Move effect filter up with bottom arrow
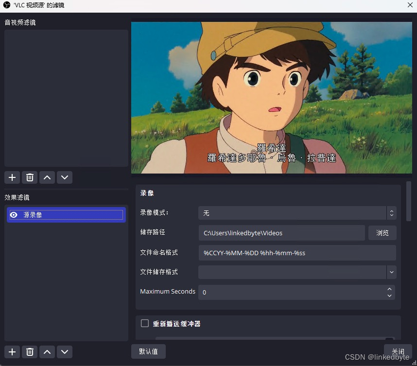Screen dimensions: 417x366 [47, 352]
